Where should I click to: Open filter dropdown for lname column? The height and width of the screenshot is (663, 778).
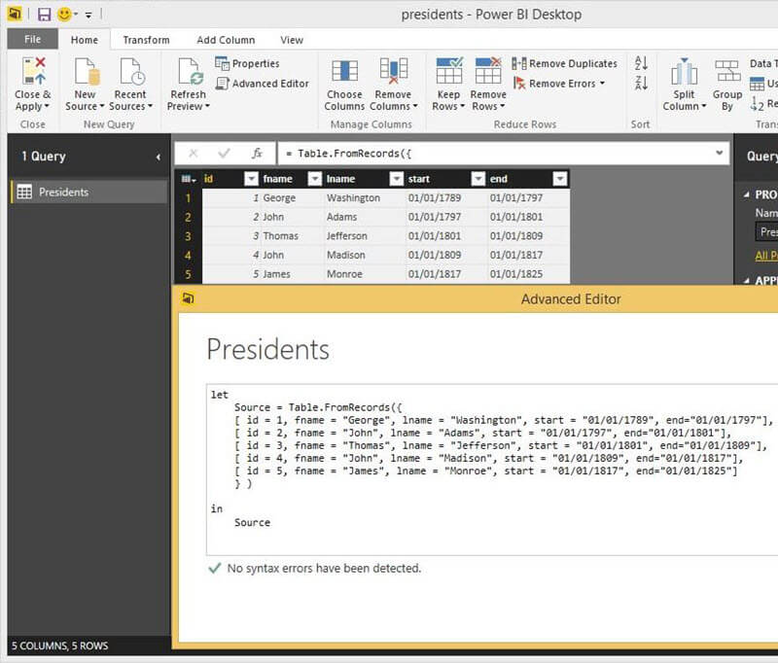point(397,179)
